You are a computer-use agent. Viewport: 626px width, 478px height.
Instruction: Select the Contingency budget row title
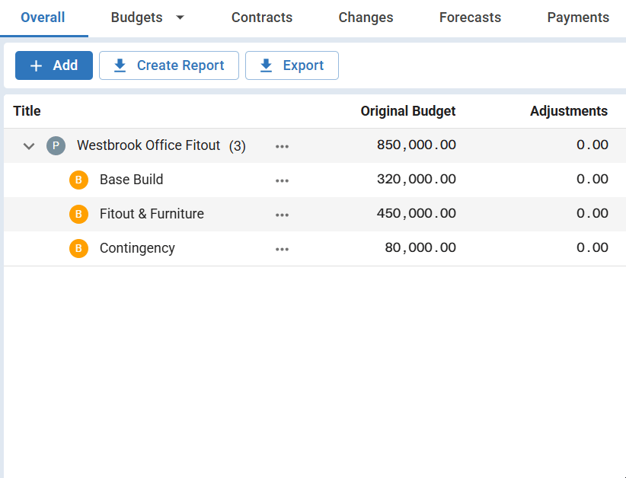[x=137, y=248]
